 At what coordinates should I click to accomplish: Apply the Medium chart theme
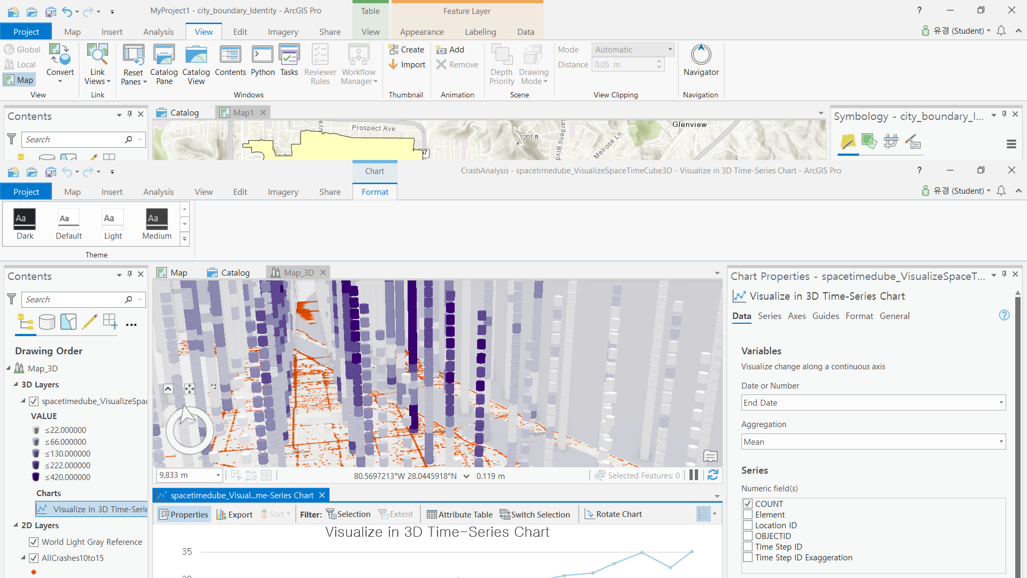[157, 224]
